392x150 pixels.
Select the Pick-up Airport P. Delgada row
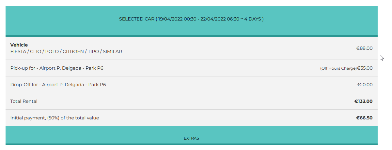191,68
